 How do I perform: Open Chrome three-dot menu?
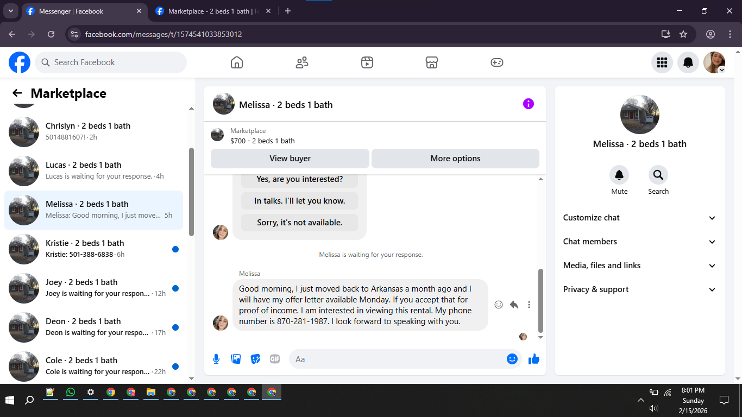730,34
